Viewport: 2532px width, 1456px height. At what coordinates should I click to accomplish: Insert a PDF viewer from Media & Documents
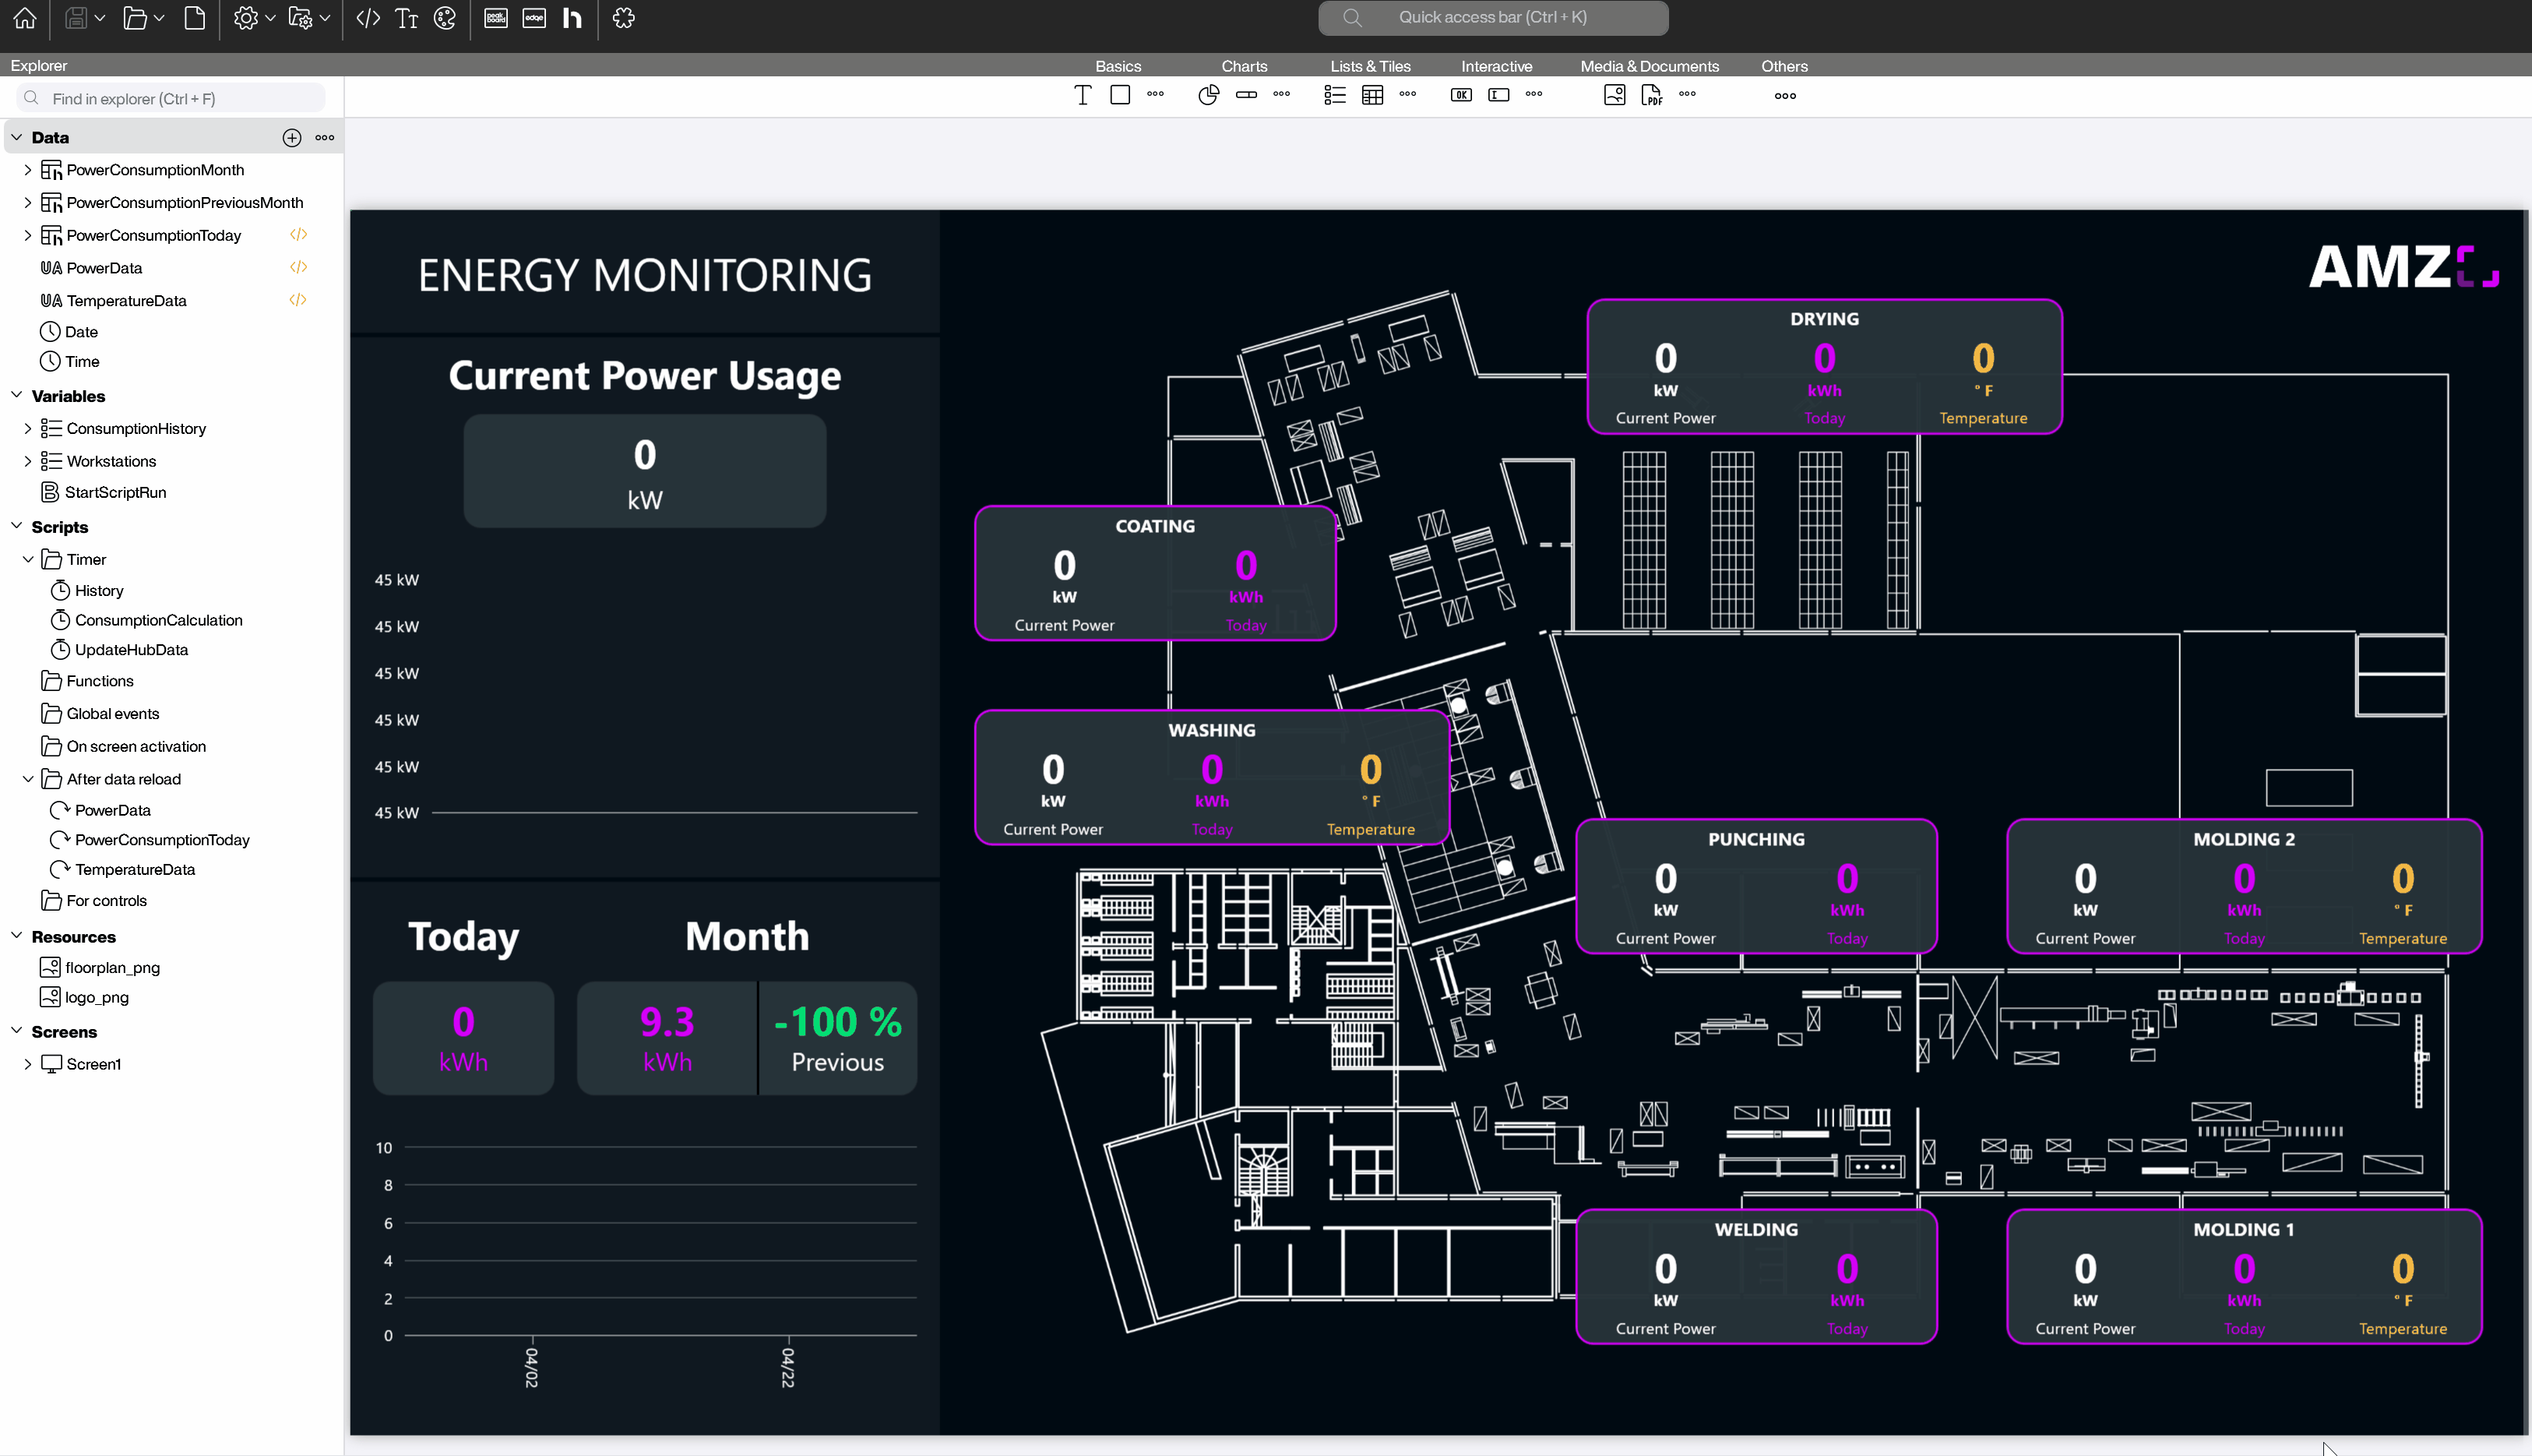click(1651, 94)
